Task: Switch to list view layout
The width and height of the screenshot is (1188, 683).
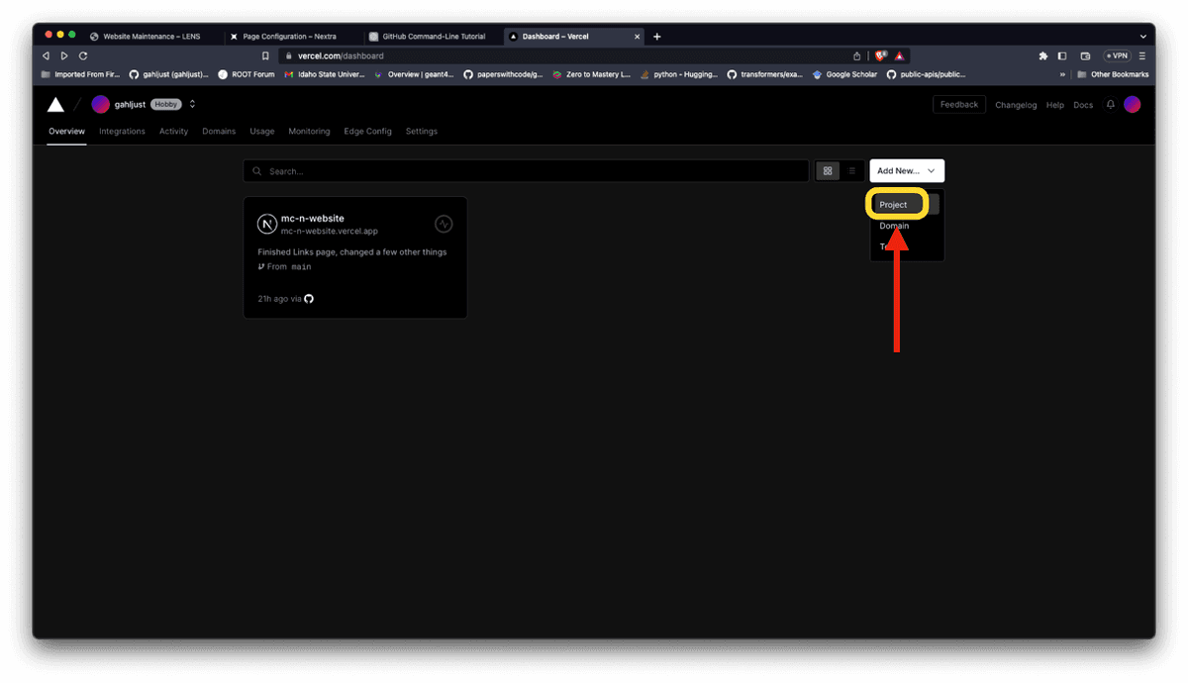Action: tap(851, 171)
